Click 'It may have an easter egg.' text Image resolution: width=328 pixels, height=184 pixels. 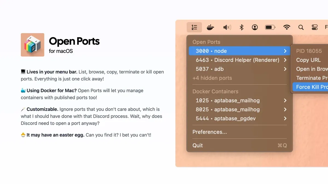(x=55, y=135)
